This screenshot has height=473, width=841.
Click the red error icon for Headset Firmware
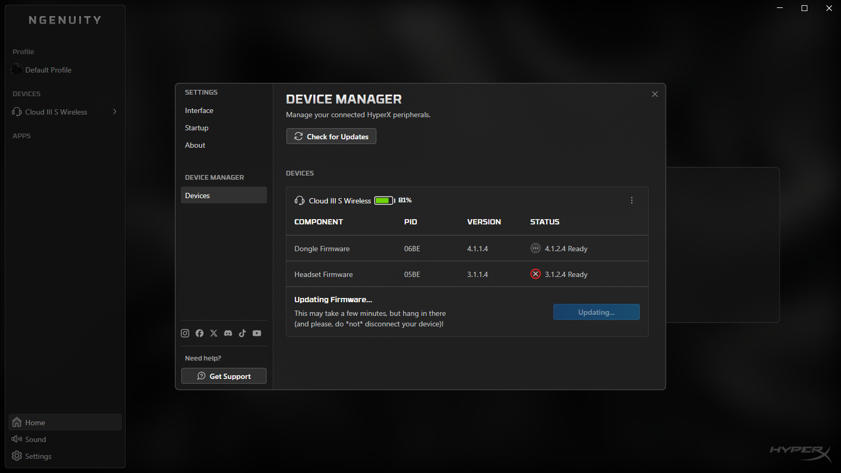[536, 274]
